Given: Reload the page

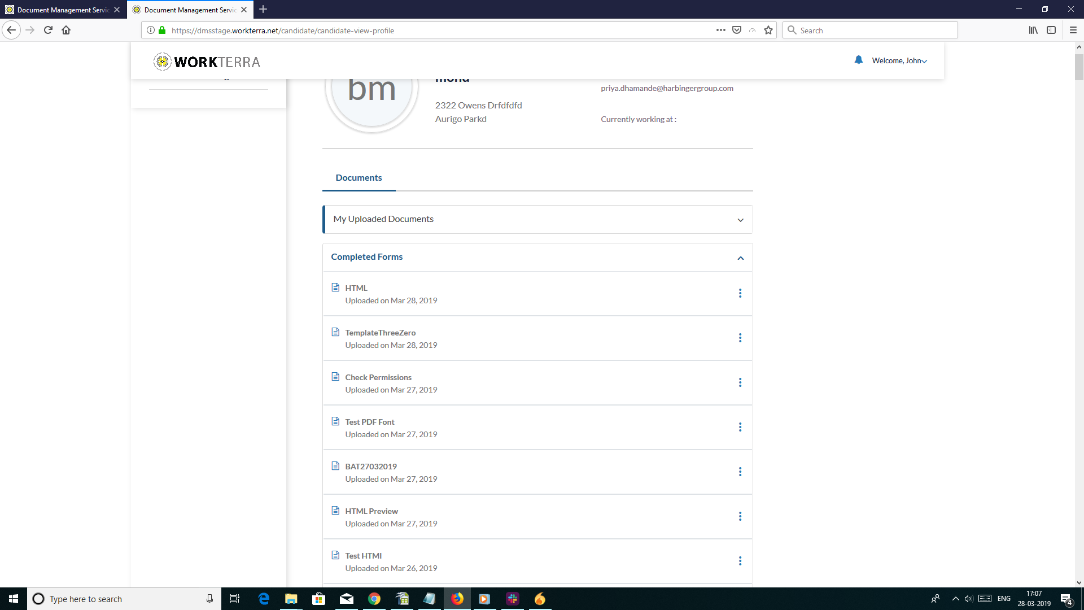Looking at the screenshot, I should 48,30.
